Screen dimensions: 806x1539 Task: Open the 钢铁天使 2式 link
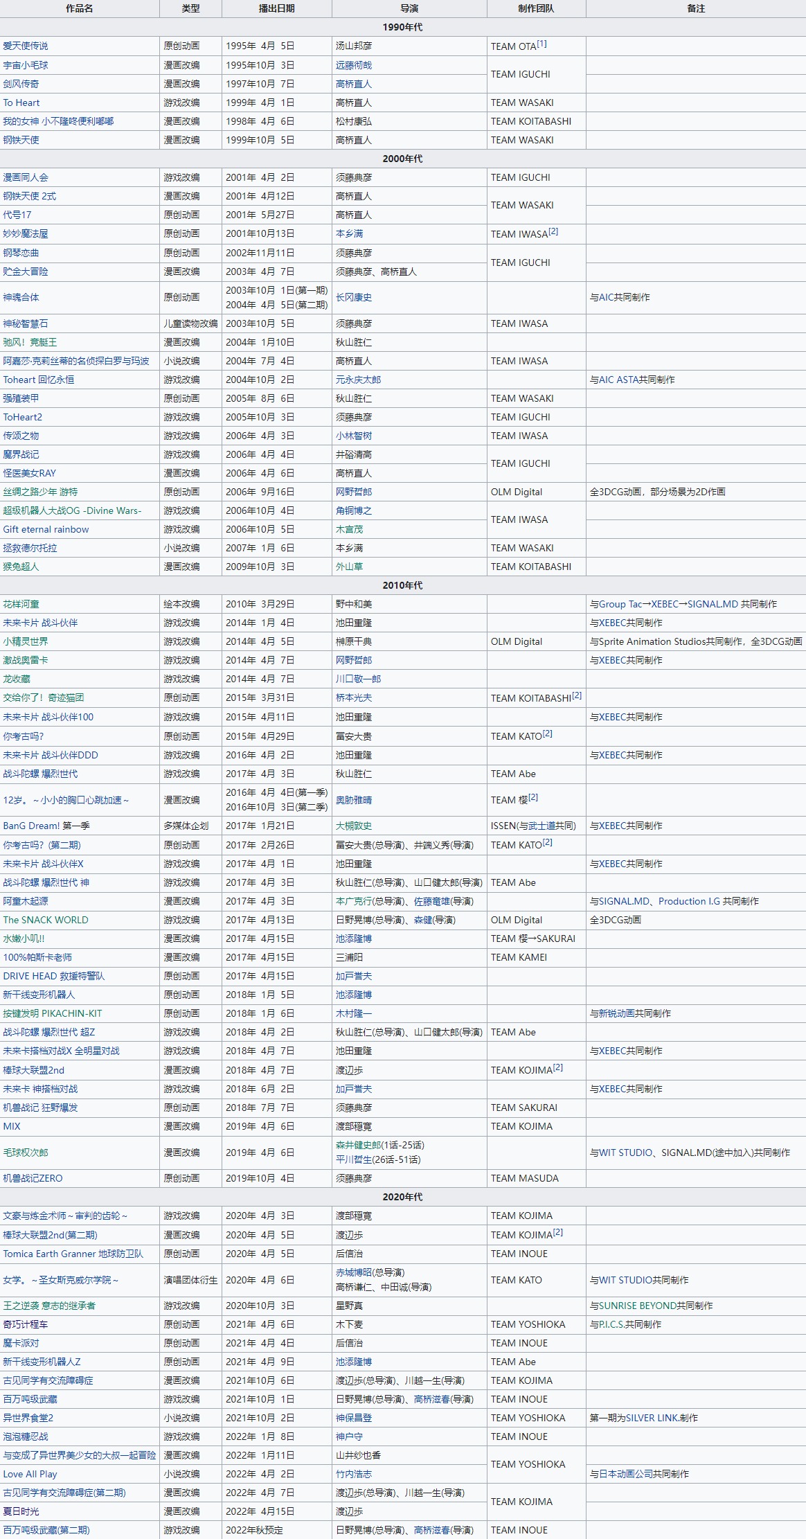tap(30, 196)
